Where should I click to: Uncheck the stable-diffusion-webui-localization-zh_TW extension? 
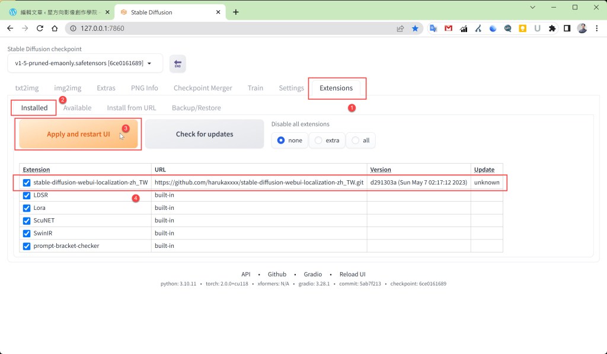click(x=27, y=183)
